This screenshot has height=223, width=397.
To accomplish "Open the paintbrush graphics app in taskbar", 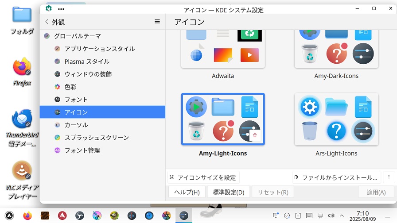I will (97, 215).
